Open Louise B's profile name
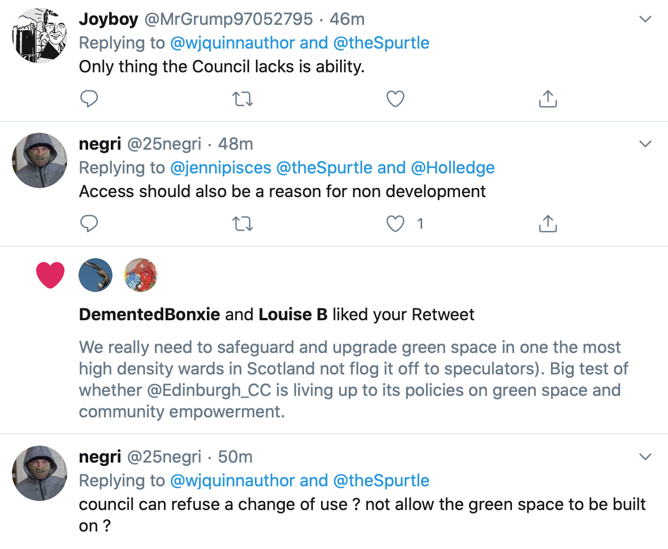 (293, 315)
